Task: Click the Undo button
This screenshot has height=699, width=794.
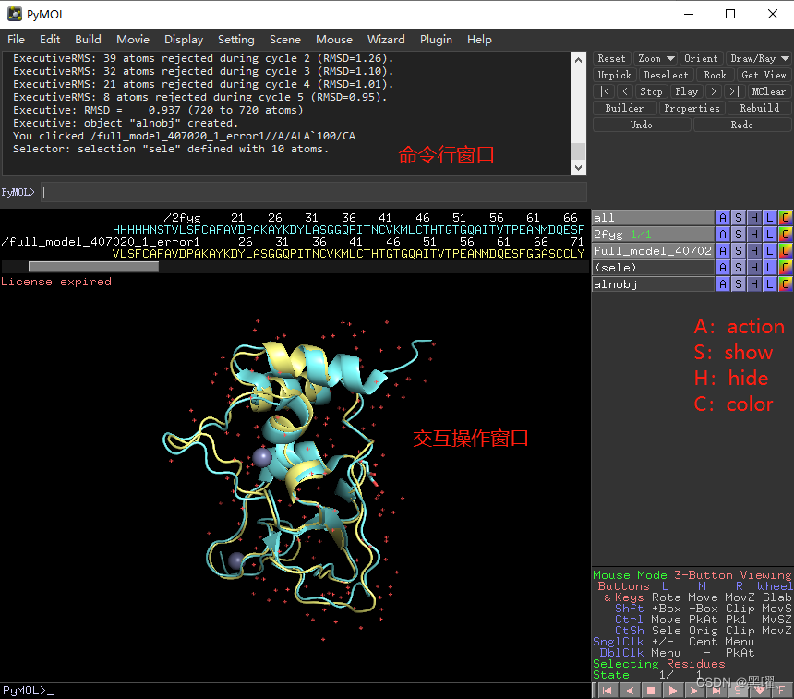Action: (641, 125)
